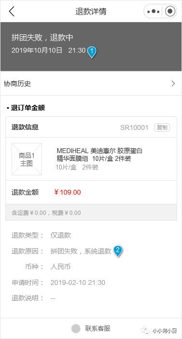Expand the 协商历史 chevron arrow

pyautogui.click(x=173, y=84)
